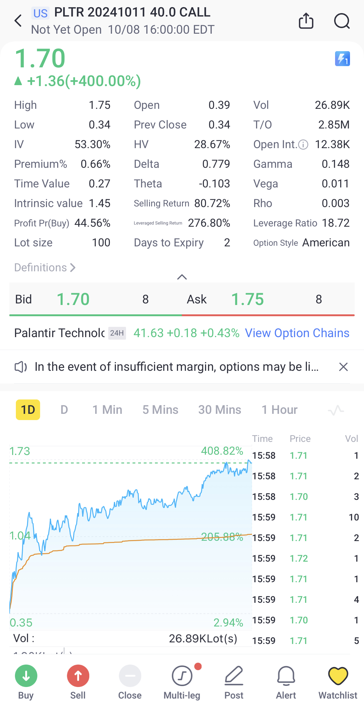Tap the back arrow icon
Screen dimensions: 364x721
pyautogui.click(x=18, y=21)
